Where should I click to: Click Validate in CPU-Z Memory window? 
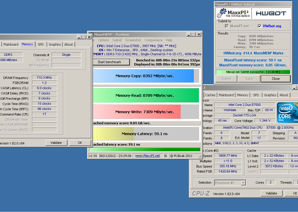coord(56,143)
